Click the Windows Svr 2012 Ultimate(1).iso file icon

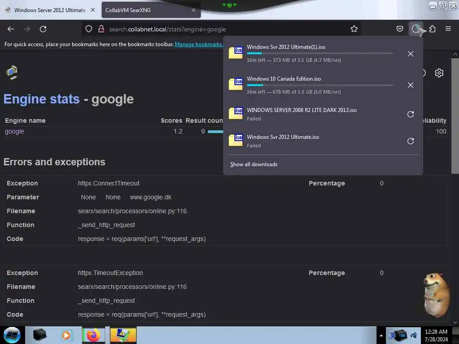tap(236, 53)
